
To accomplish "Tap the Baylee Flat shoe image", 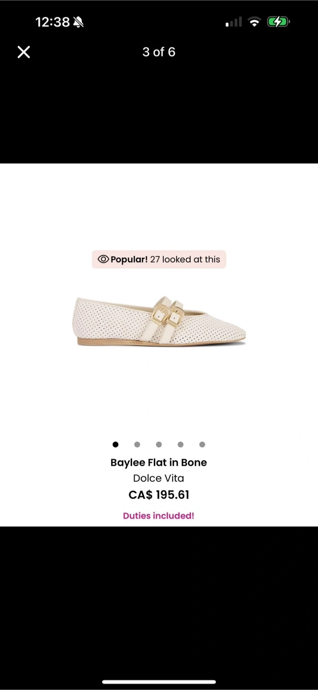I will click(160, 321).
